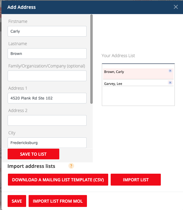Click the form's vertical scrollbar
This screenshot has width=183, height=210.
click(x=91, y=59)
